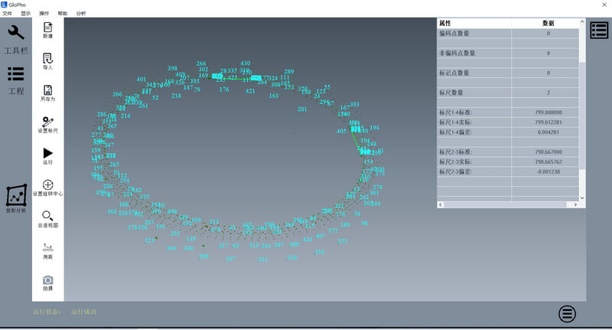
Task: Click the 标尺数量 row in properties table
Action: [473, 93]
